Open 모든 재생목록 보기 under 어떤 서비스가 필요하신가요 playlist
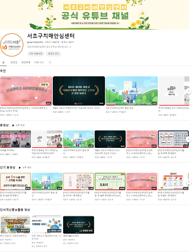 click(x=39, y=246)
